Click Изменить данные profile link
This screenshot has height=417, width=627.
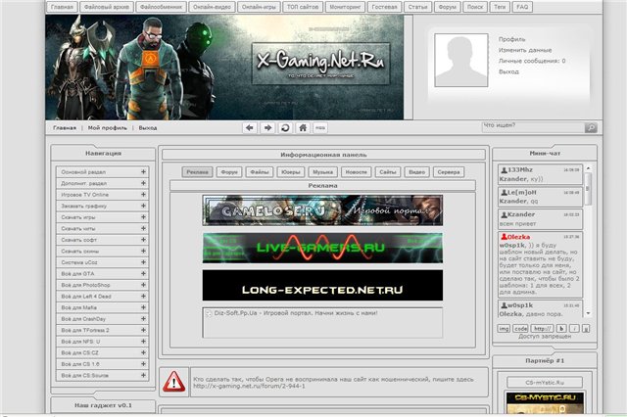pos(525,50)
